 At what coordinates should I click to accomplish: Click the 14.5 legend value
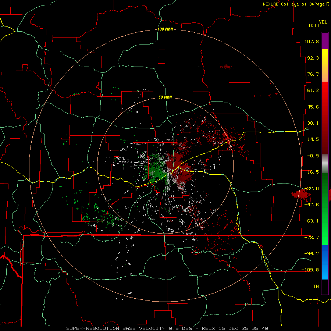(x=313, y=139)
